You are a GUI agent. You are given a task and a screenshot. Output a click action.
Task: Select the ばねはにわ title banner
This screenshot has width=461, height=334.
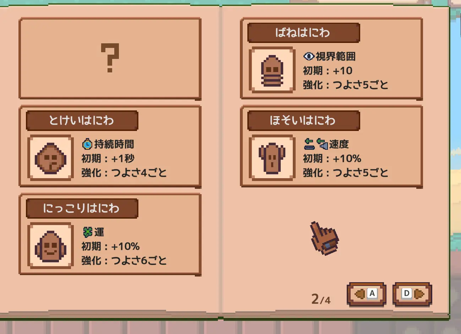tap(303, 33)
